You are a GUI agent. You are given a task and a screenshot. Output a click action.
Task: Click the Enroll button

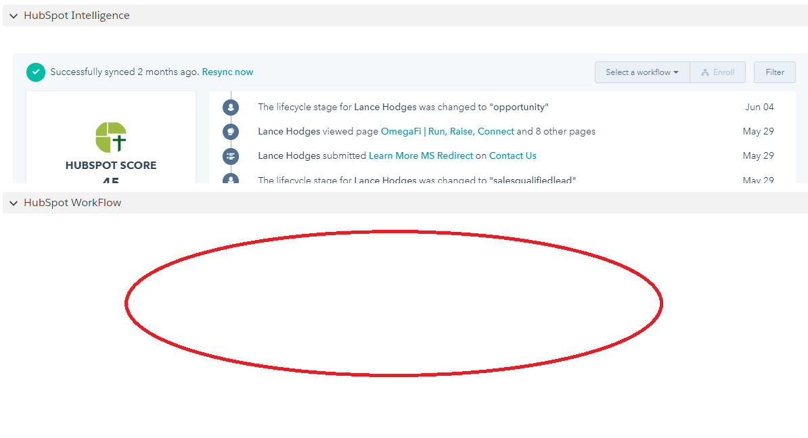(718, 72)
